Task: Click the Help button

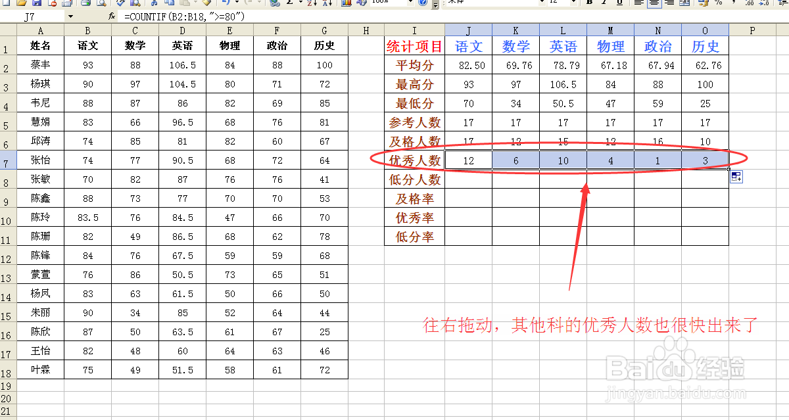Action: (422, 3)
